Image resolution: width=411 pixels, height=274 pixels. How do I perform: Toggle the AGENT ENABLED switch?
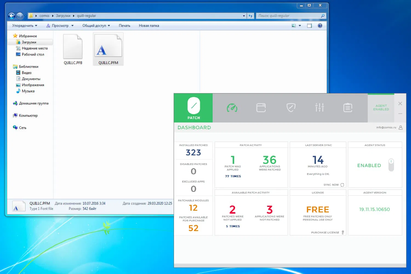coord(381,107)
